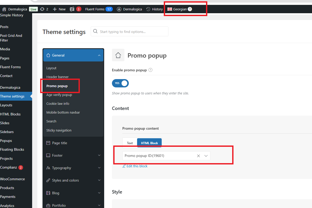Click the help icon next to Enable promo popup
Viewport: 312px width, 208px height.
click(x=150, y=70)
